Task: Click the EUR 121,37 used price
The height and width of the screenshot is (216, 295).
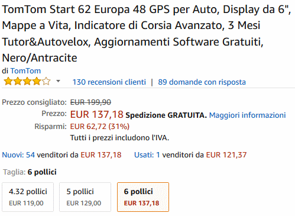Action: [x=226, y=155]
